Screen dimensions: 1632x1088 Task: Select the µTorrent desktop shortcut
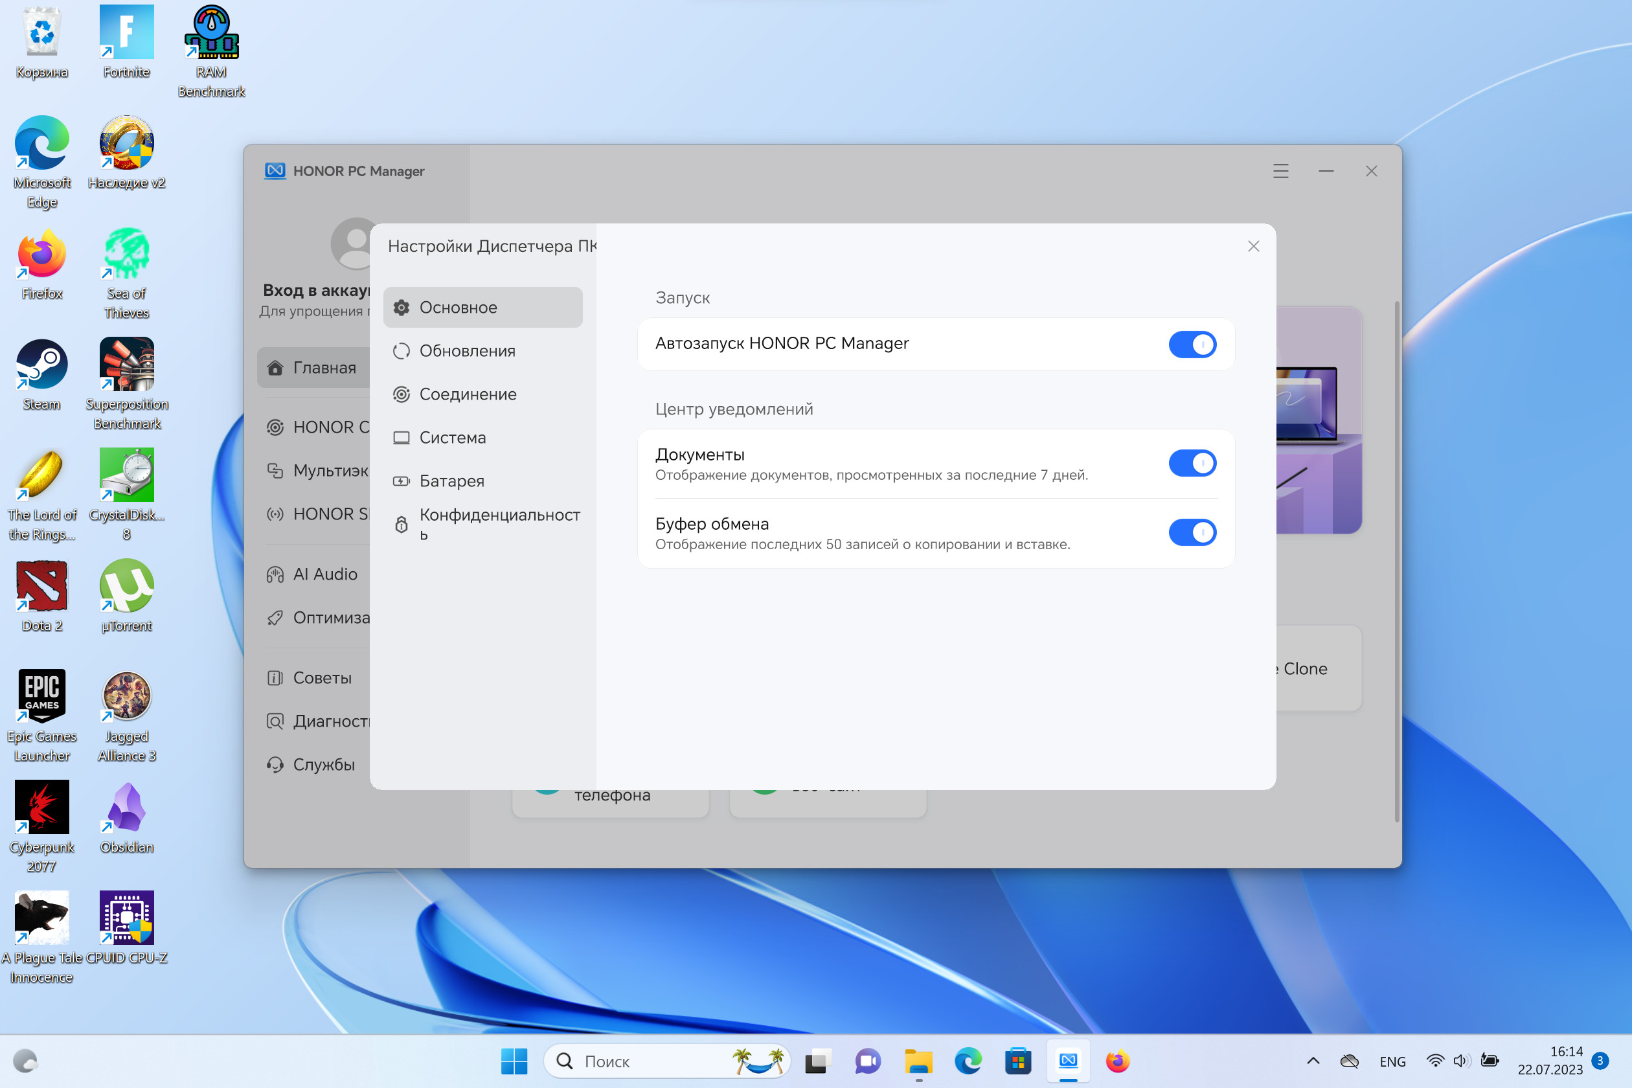coord(126,596)
